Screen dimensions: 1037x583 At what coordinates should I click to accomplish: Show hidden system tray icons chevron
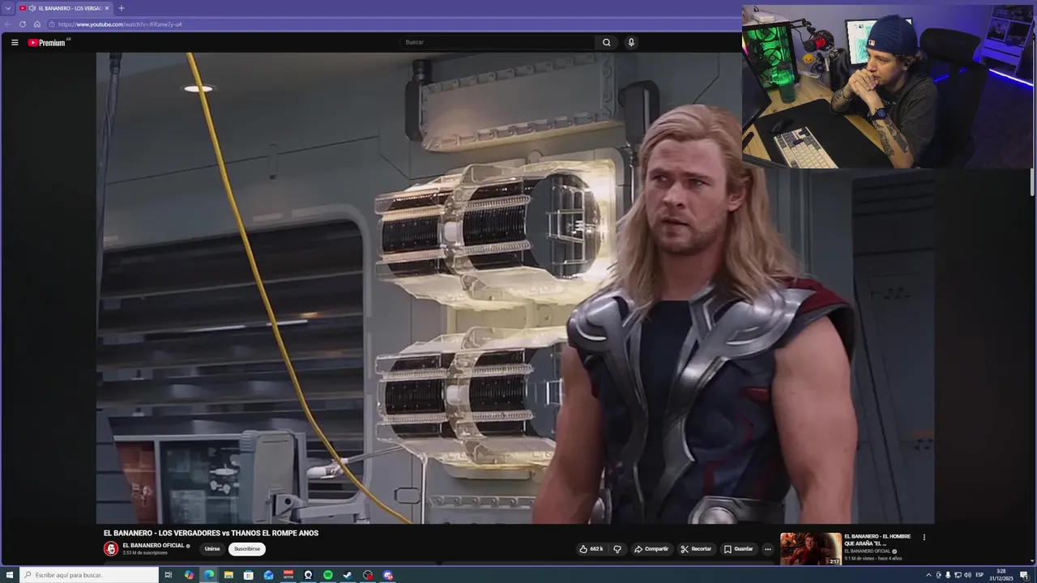tap(928, 575)
